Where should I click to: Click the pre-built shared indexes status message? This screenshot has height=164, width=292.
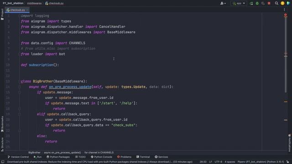click(99, 162)
